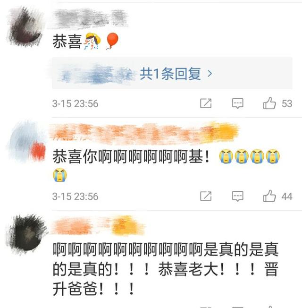Screen dimensions: 302x308
Task: Open the second commenter's avatar
Action: [x=27, y=142]
